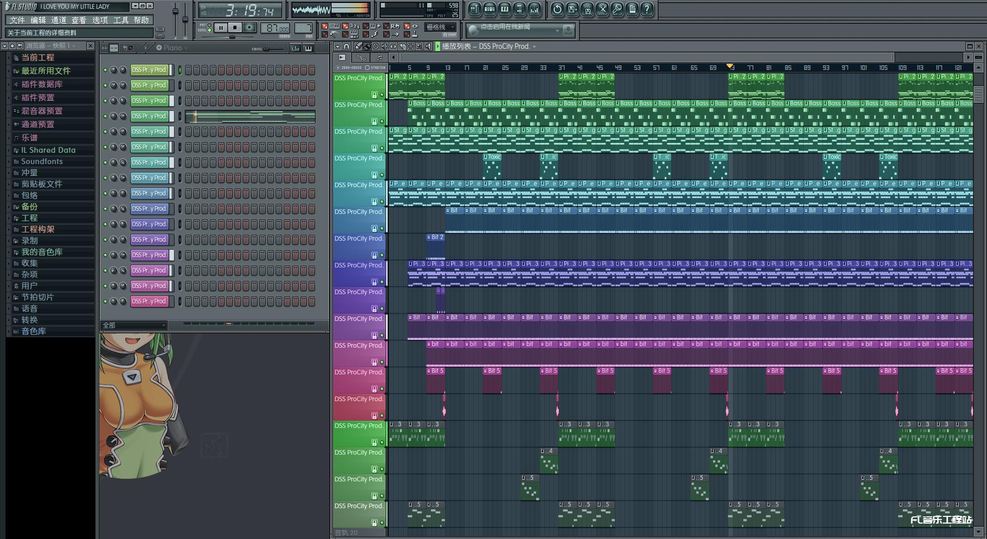Select the STRETCH option
Screen dimensions: 987x539
click(x=375, y=67)
